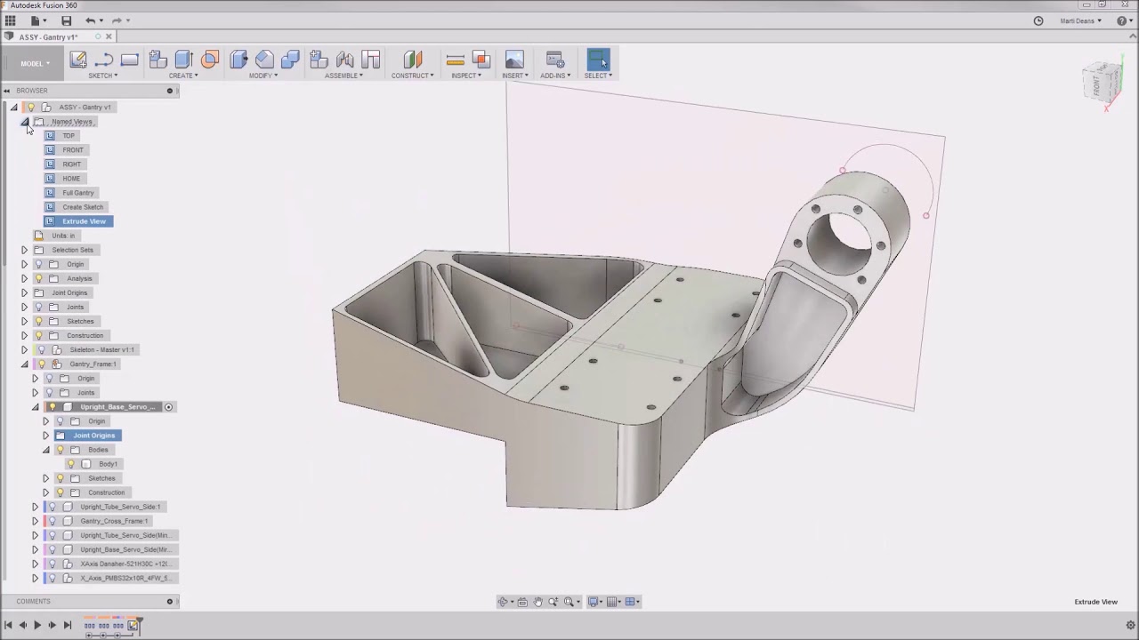Click the ViewCube in the corner
1139x640 pixels.
click(x=1102, y=84)
